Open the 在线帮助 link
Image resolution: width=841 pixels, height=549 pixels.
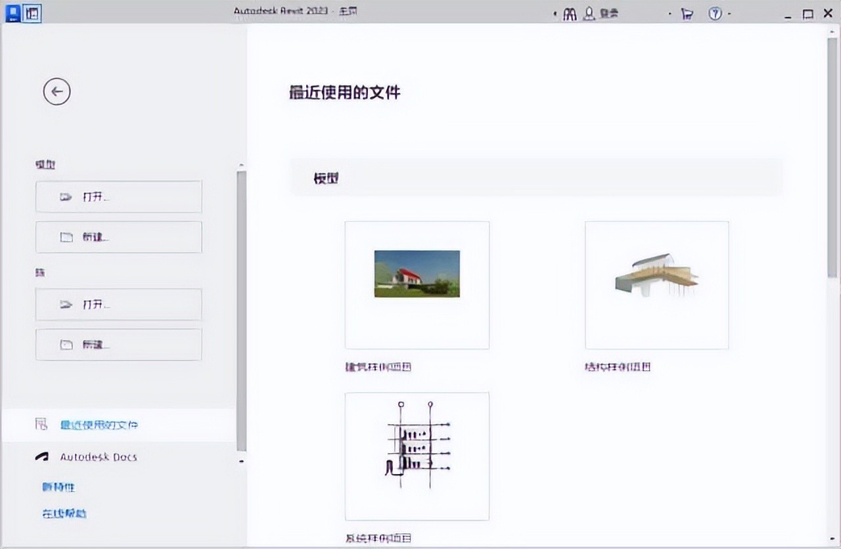[64, 514]
